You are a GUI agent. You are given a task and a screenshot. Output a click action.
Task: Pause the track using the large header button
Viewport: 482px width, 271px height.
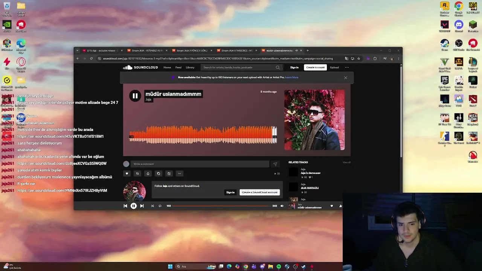pyautogui.click(x=135, y=96)
